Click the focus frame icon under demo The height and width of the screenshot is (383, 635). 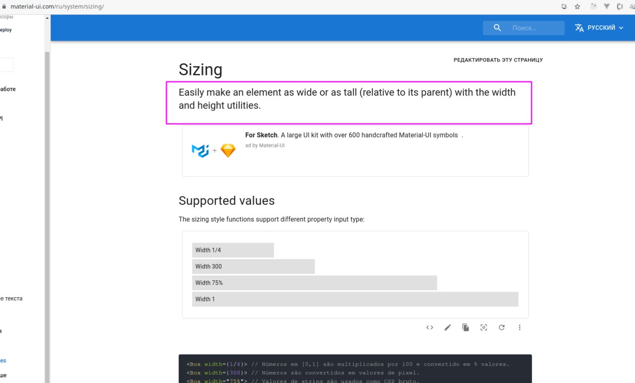point(484,327)
